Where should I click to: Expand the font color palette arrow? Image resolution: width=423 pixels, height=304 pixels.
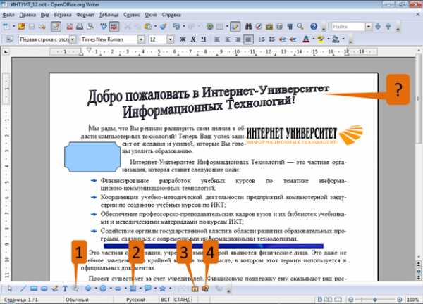coord(314,39)
